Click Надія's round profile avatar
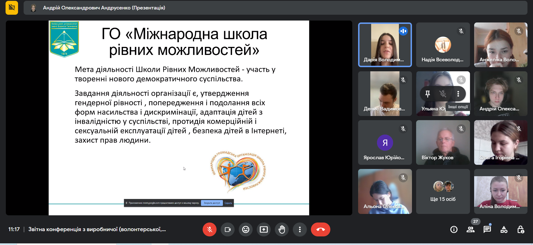The height and width of the screenshot is (245, 533). click(x=443, y=45)
